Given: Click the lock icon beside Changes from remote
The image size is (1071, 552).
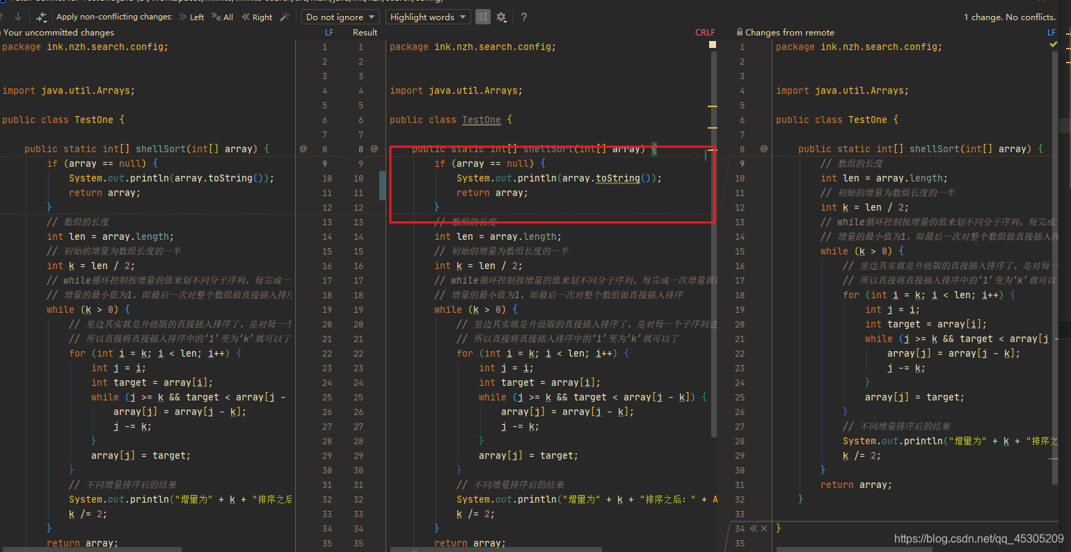Looking at the screenshot, I should coord(739,32).
